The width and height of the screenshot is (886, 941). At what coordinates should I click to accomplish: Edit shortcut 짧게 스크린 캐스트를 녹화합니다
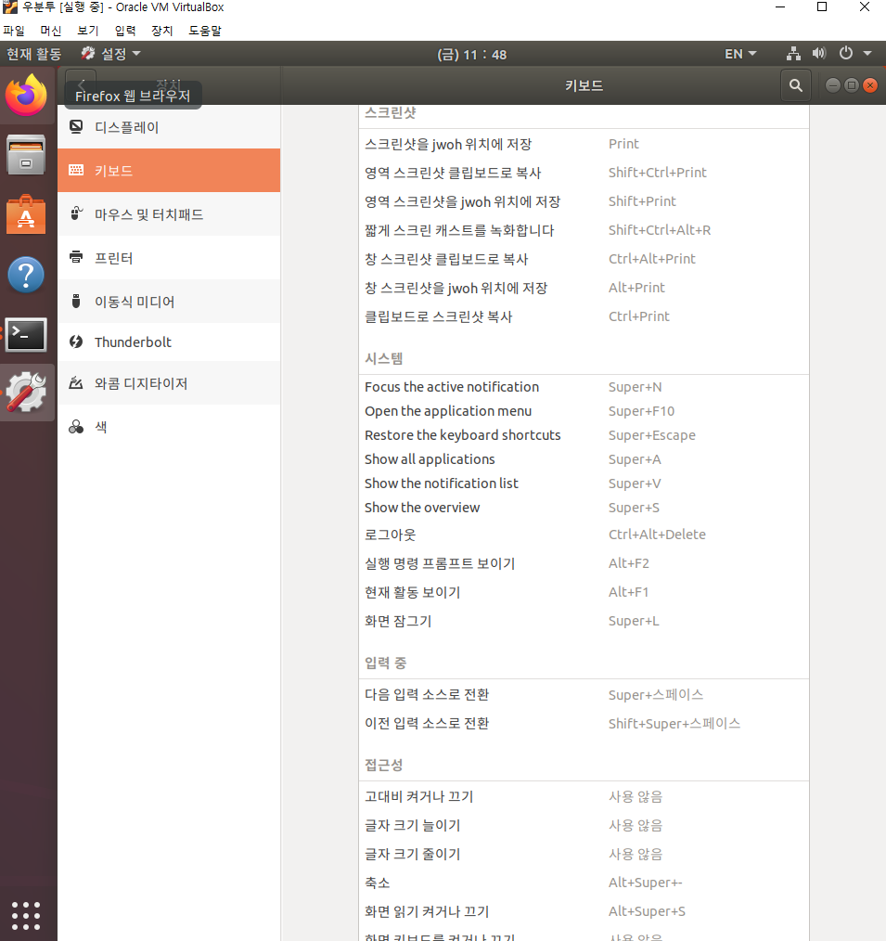(x=584, y=230)
